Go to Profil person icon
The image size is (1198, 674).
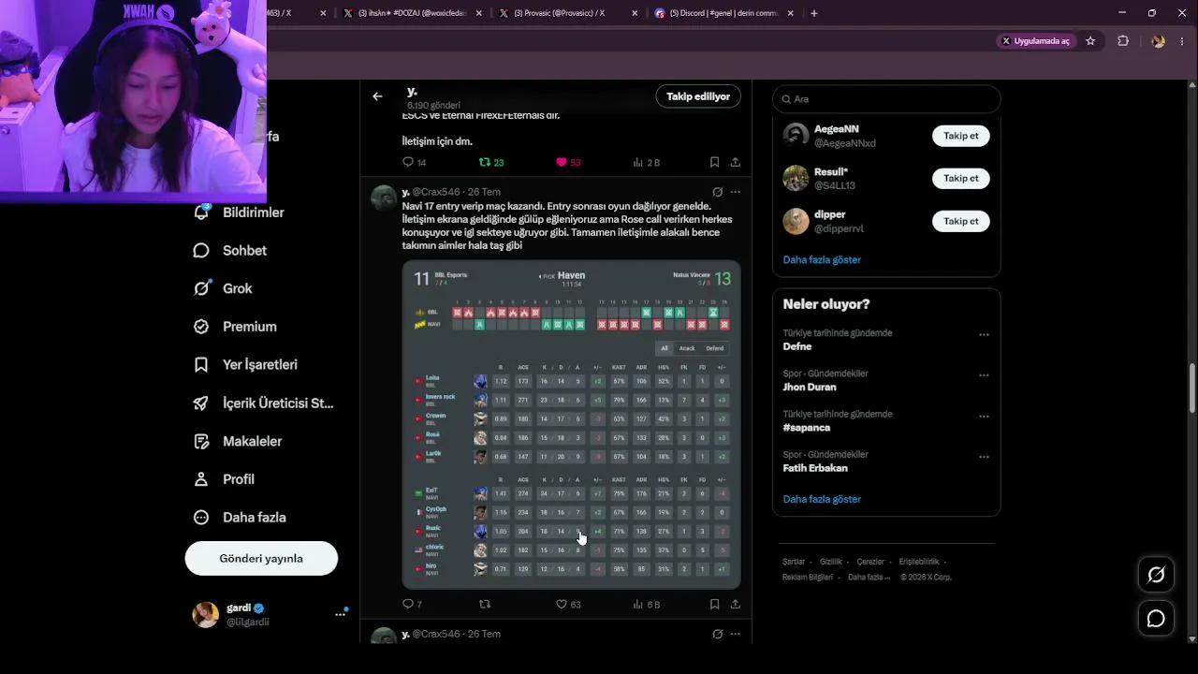(201, 479)
